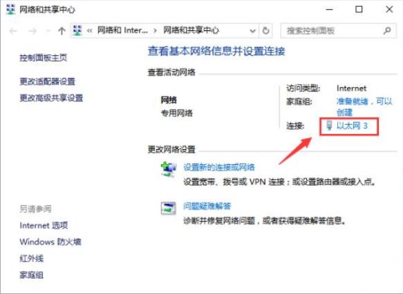The width and height of the screenshot is (403, 294).
Task: Minimize the 网络和共享中心 window
Action: [x=330, y=10]
